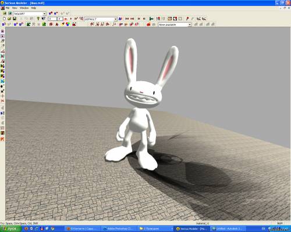Expand the 'None available' dropdown
Screen dimensions: 291x232
click(190, 24)
